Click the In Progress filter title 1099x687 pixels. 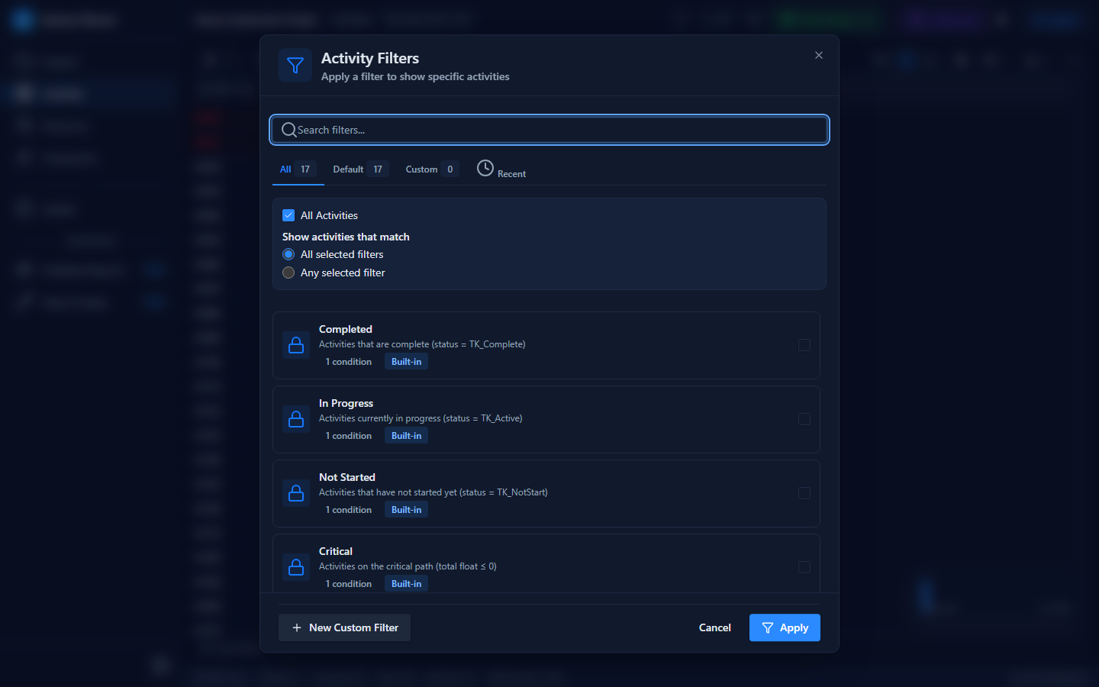coord(346,403)
